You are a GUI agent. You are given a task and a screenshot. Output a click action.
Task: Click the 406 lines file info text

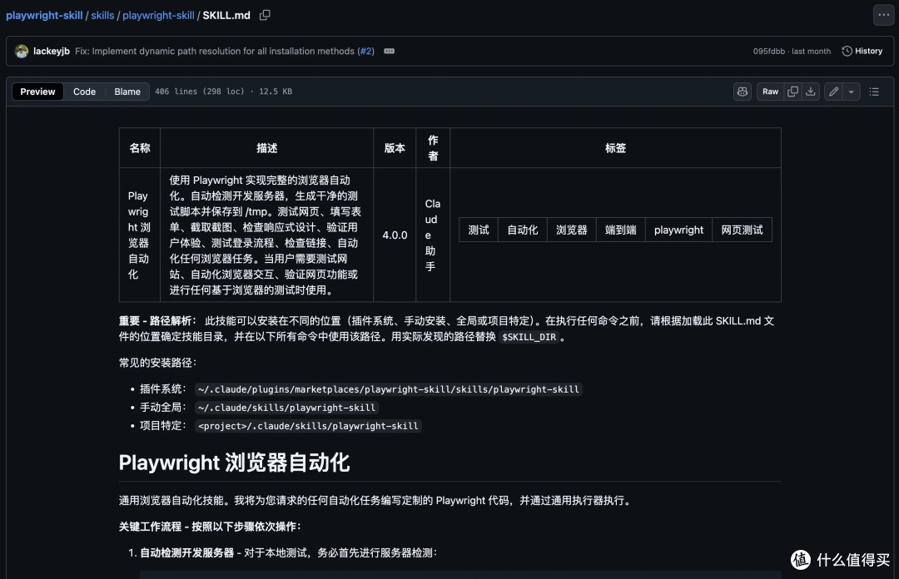click(x=223, y=92)
